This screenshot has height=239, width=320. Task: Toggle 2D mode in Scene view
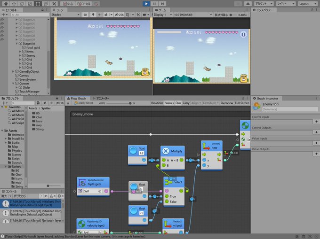pyautogui.click(x=85, y=15)
